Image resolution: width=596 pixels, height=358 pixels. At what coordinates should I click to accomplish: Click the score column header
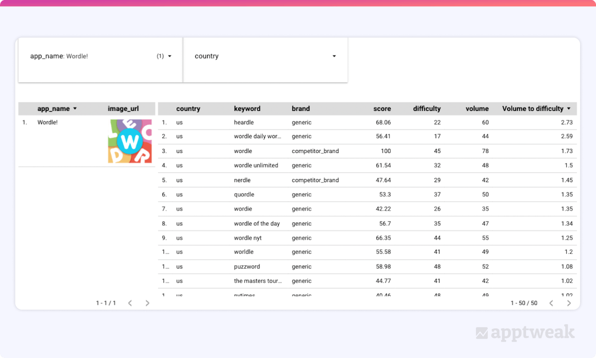tap(382, 108)
